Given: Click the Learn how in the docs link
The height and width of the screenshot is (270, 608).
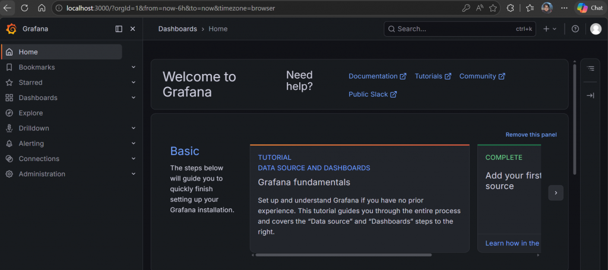Looking at the screenshot, I should coord(512,243).
